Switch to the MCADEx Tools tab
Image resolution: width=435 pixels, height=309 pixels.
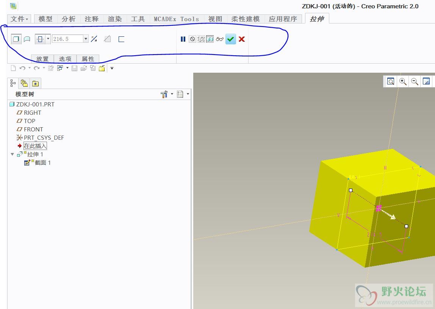pyautogui.click(x=177, y=19)
